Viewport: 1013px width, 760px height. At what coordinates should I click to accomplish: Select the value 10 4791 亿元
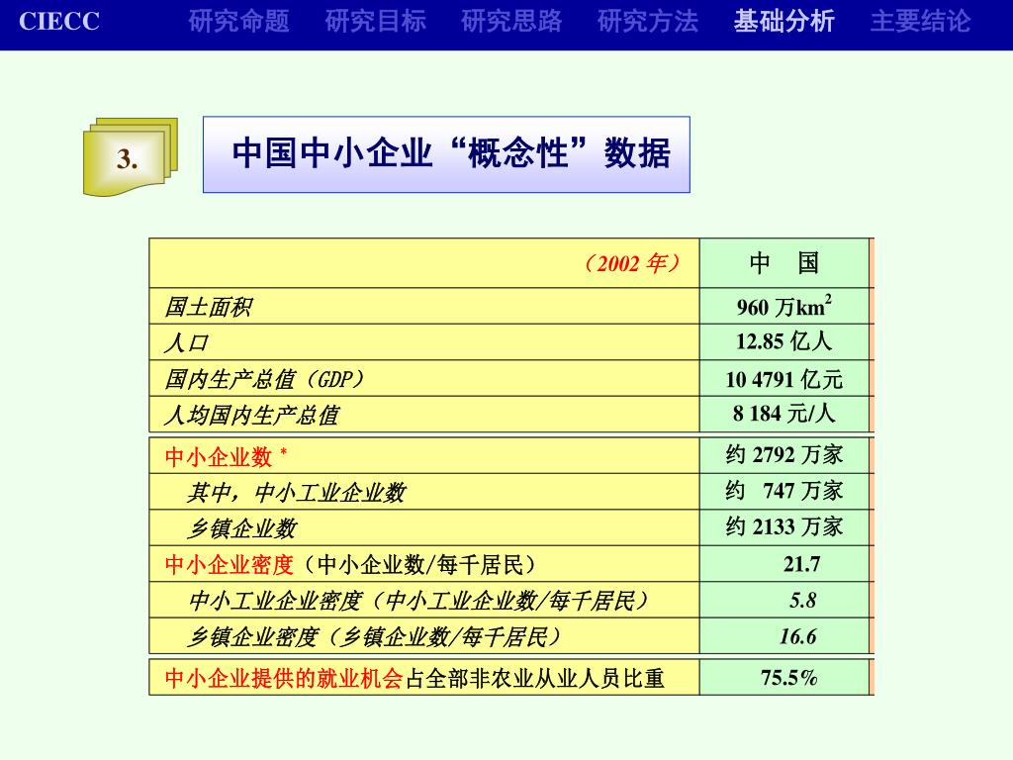click(x=783, y=379)
